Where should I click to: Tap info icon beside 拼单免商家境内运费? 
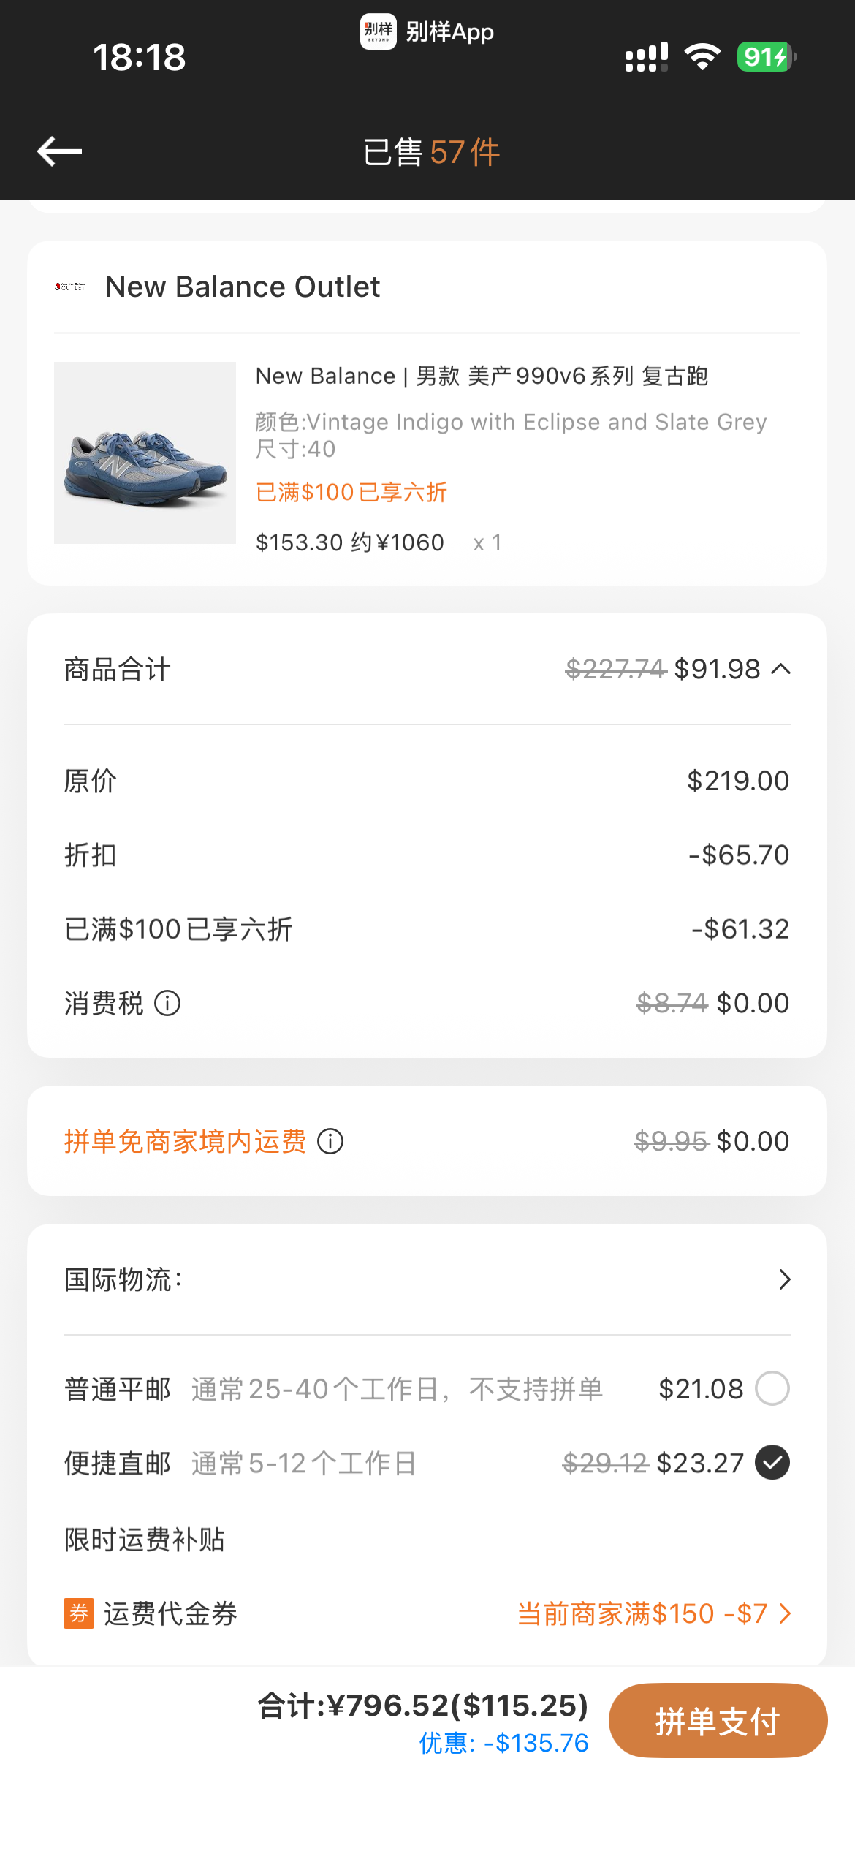tap(330, 1141)
